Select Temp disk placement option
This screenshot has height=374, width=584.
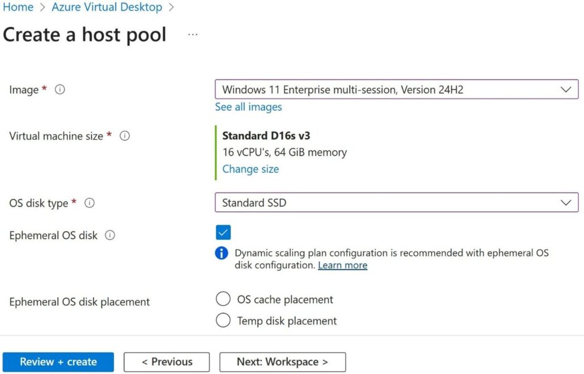[x=223, y=320]
